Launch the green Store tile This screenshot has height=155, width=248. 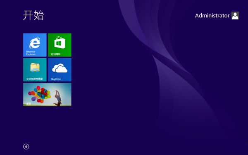pyautogui.click(x=60, y=45)
